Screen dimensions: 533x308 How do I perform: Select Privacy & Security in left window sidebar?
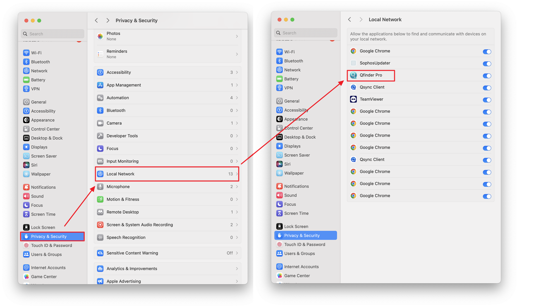tap(52, 236)
